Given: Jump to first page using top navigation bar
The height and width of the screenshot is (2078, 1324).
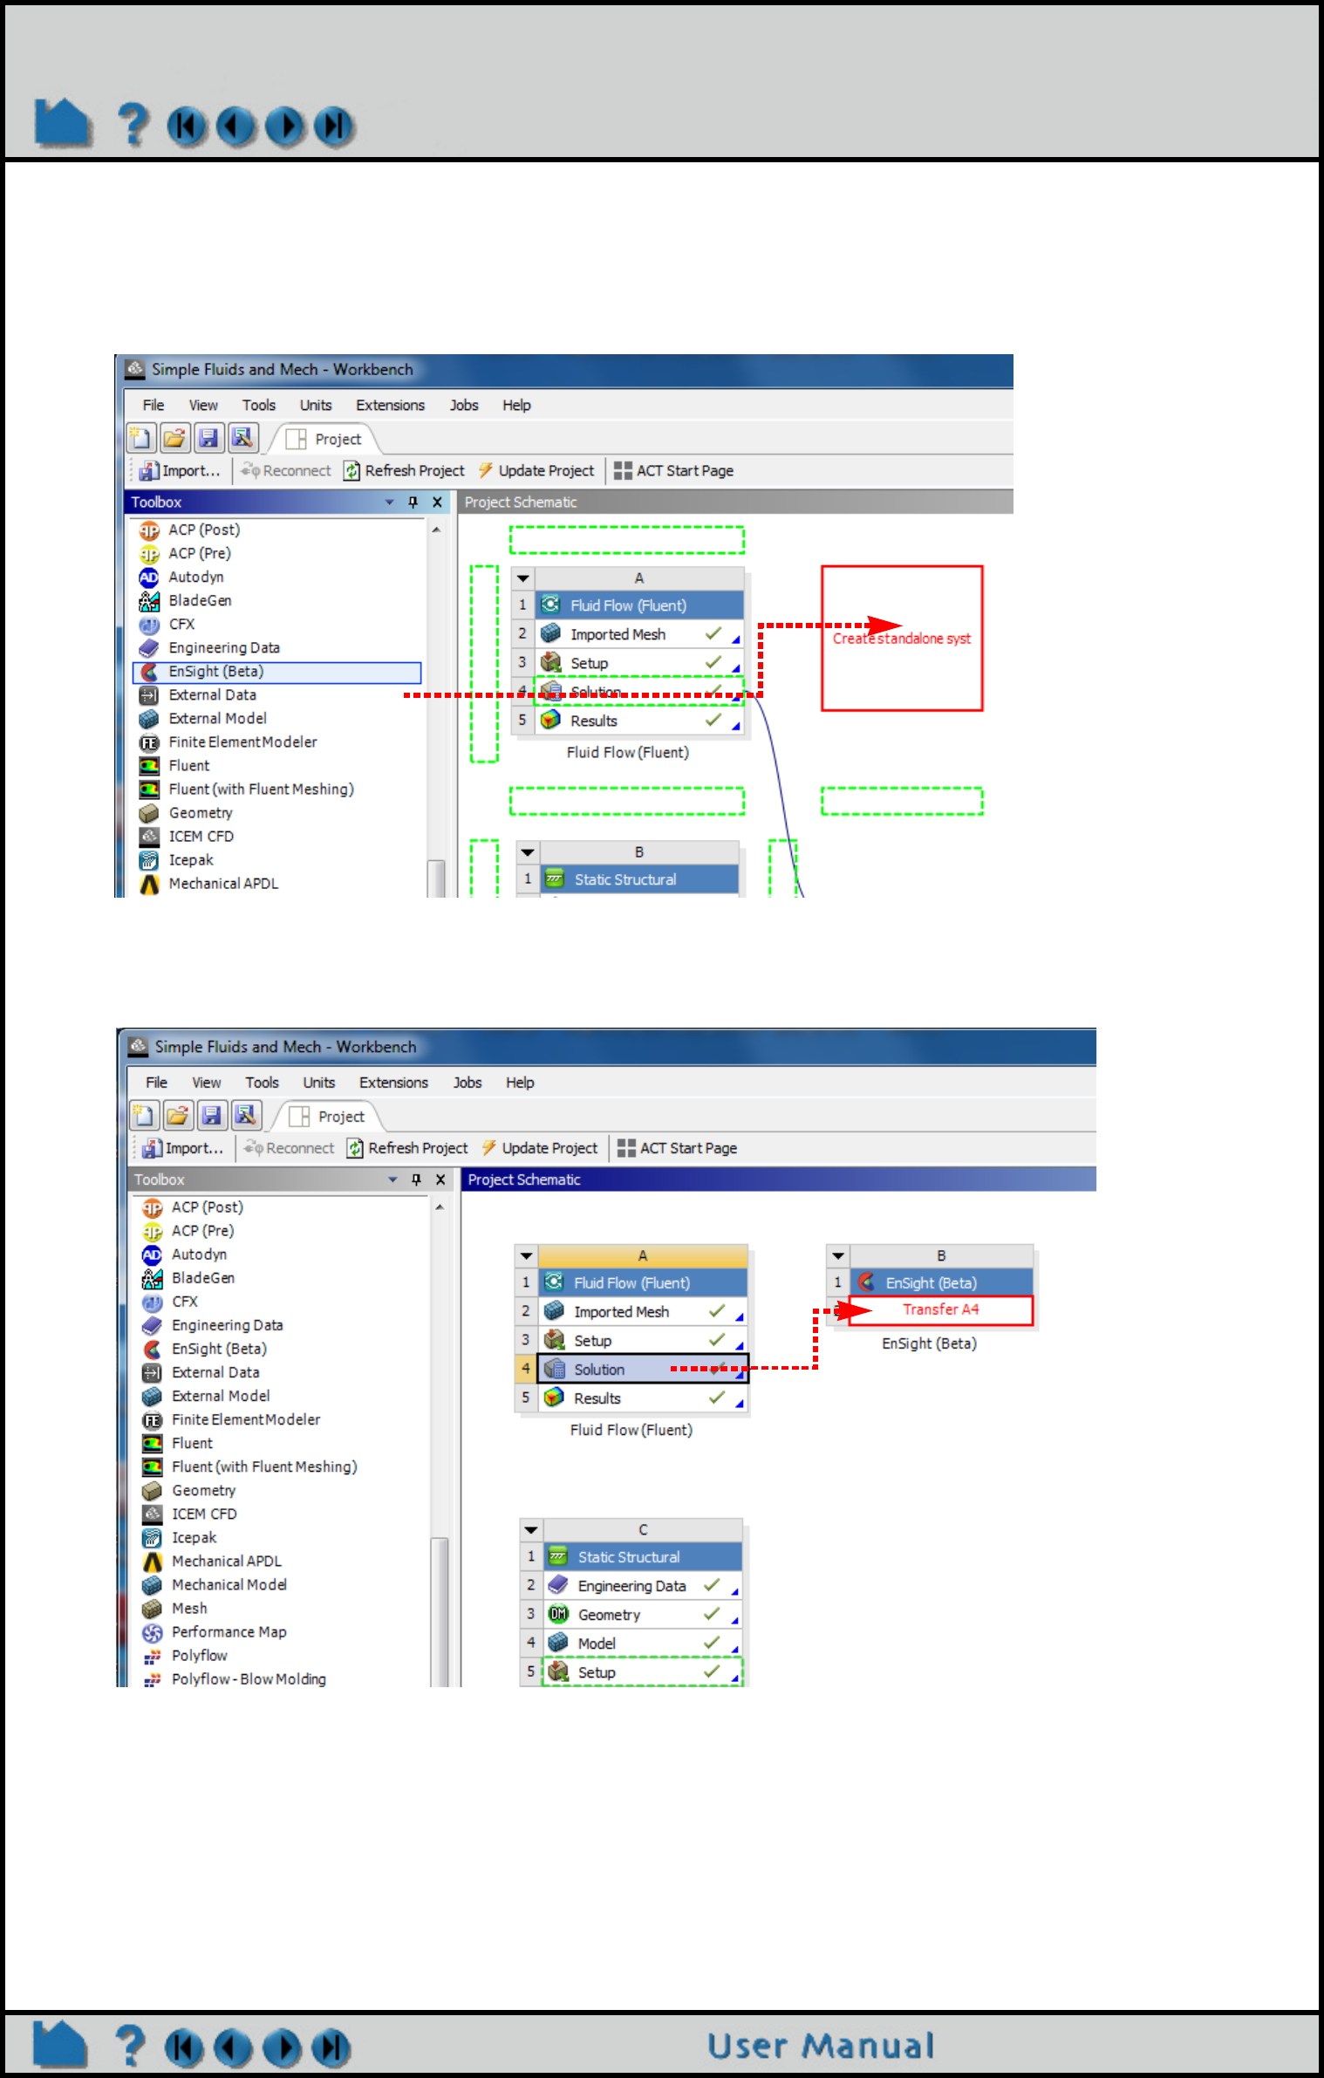Looking at the screenshot, I should pyautogui.click(x=187, y=126).
